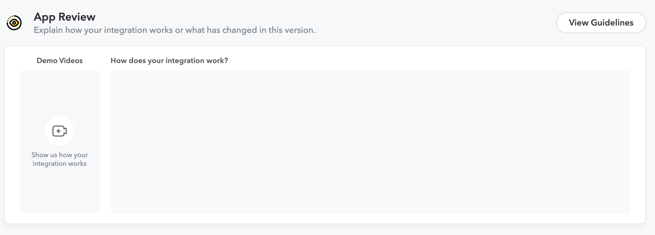The image size is (655, 235).
Task: Click the plus sign inside the camera icon
Action: (58, 131)
